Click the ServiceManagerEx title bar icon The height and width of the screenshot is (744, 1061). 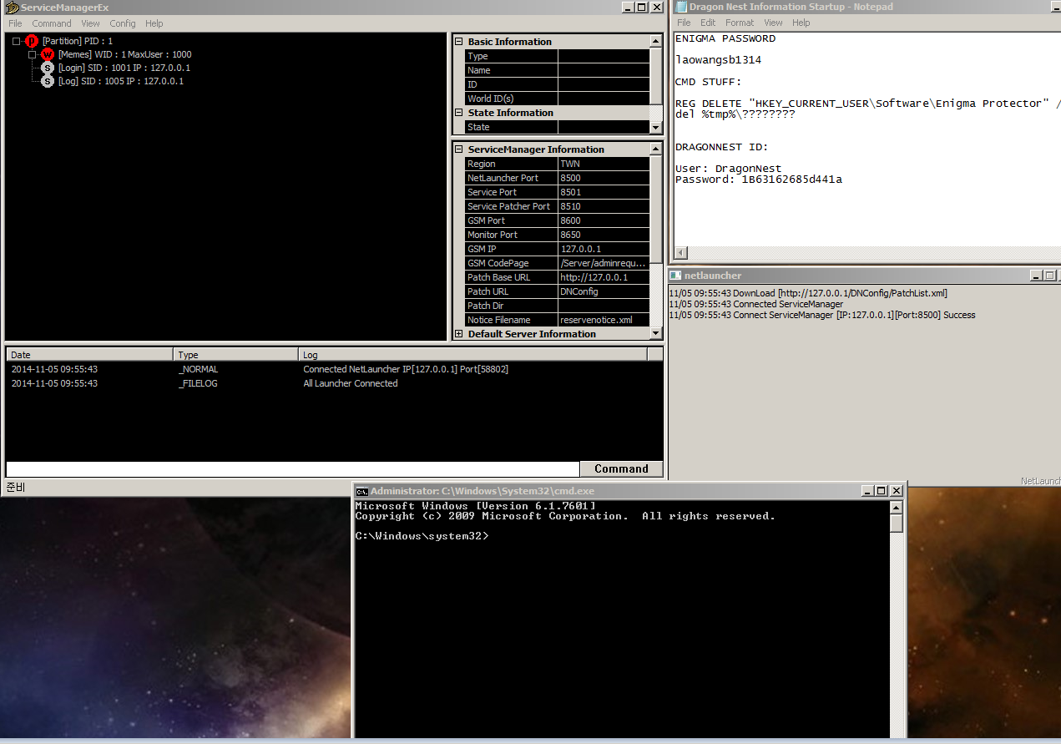tap(12, 8)
